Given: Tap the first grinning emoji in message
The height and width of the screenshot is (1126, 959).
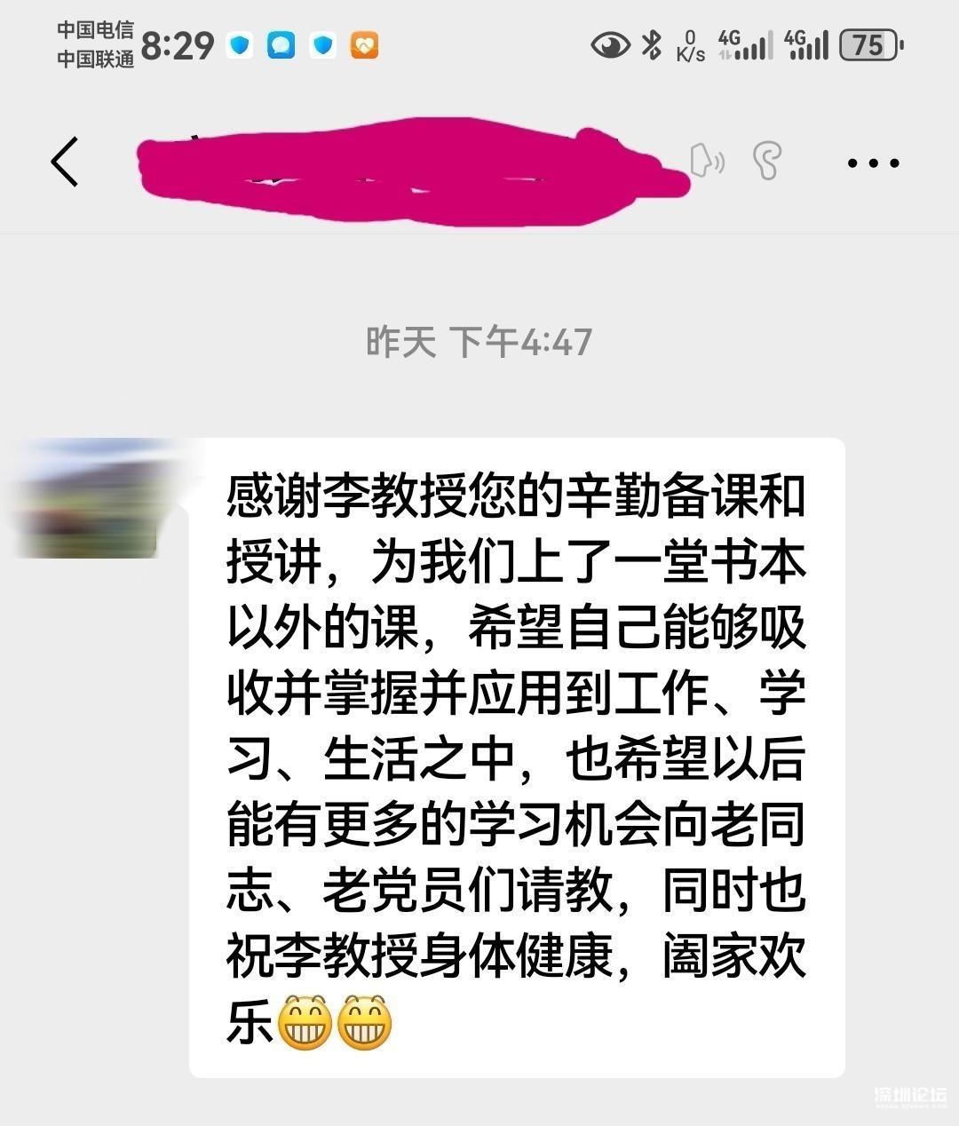Looking at the screenshot, I should (x=305, y=1023).
